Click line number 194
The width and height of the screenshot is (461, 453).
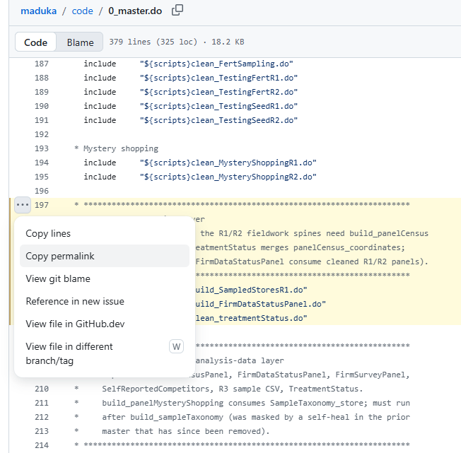coord(42,163)
